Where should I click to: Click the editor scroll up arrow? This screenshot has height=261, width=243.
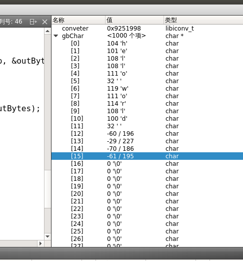click(x=47, y=31)
